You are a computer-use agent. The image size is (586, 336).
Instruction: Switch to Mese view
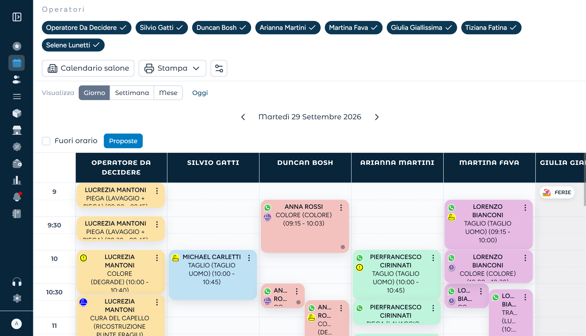168,93
